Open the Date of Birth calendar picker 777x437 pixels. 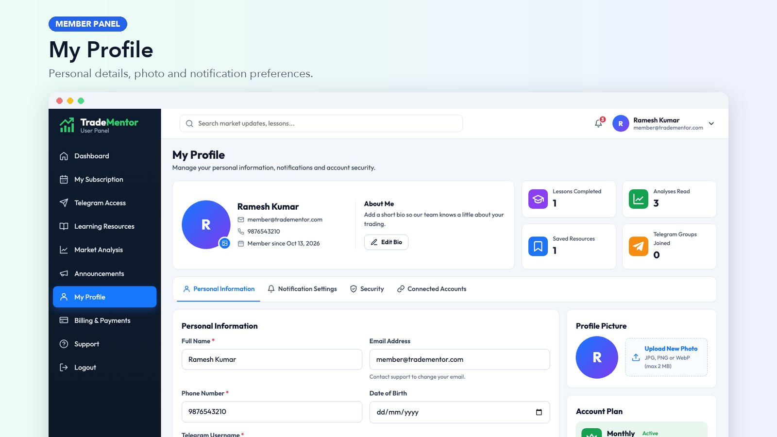coord(539,412)
